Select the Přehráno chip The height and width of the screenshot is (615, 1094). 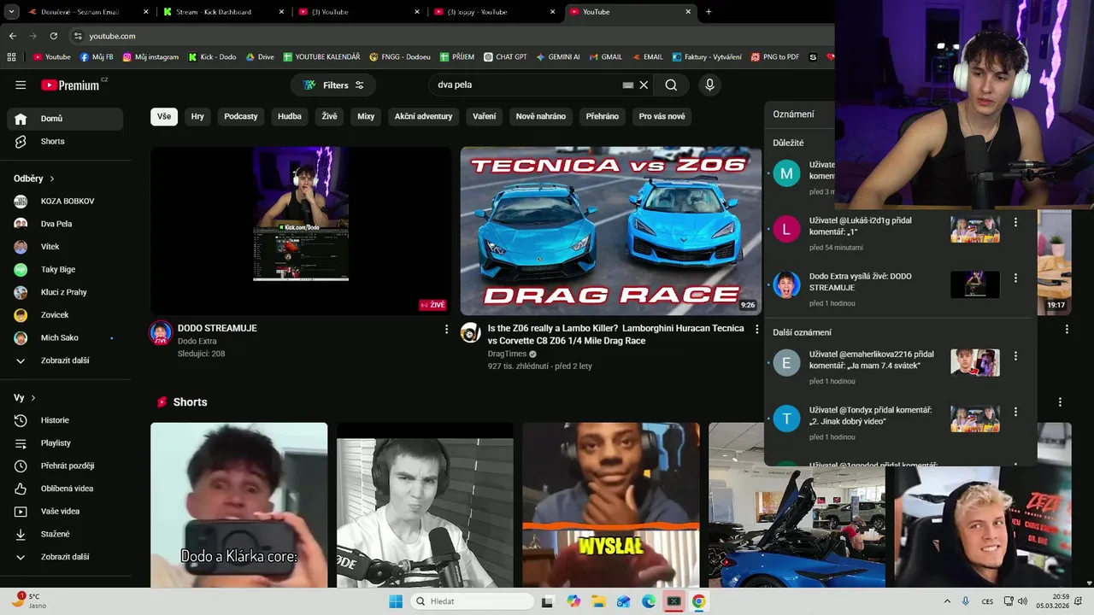(x=603, y=116)
